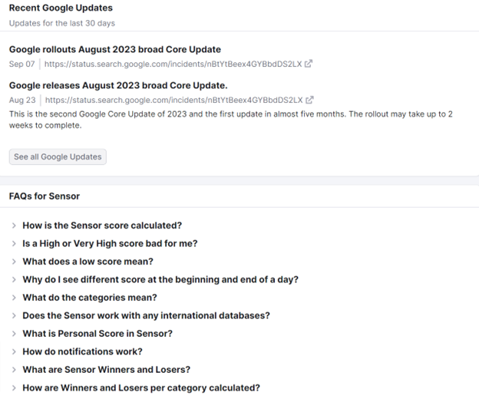Select 'What are Sensor Winners and Losers?' question

click(x=106, y=370)
